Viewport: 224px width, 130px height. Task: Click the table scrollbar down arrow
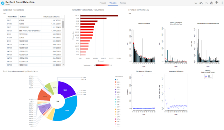63,65
